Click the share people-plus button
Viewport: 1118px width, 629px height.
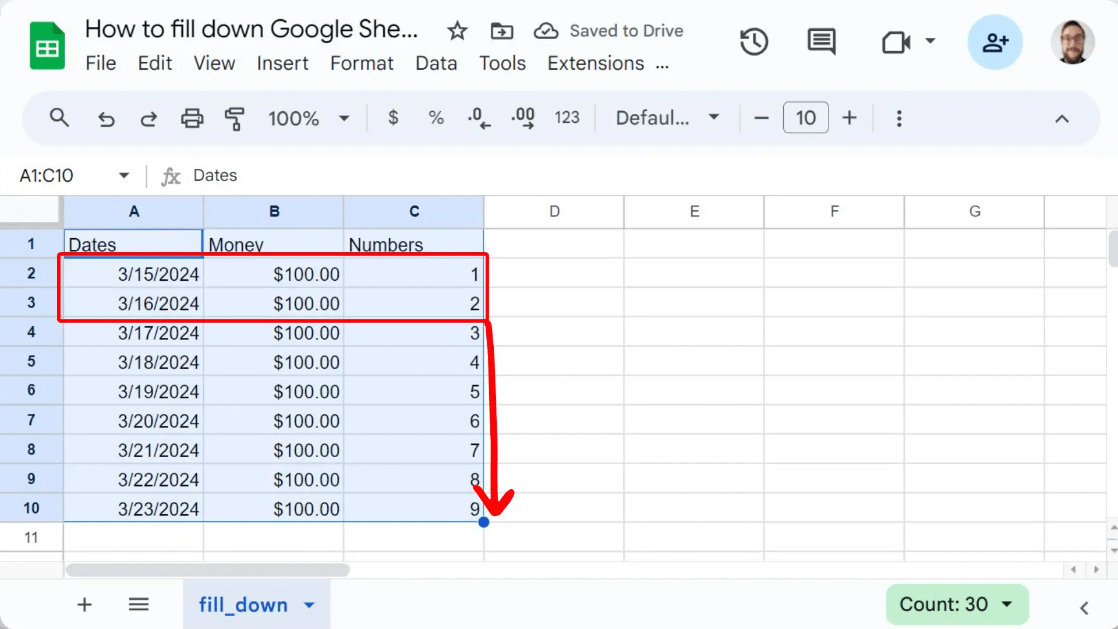tap(995, 42)
